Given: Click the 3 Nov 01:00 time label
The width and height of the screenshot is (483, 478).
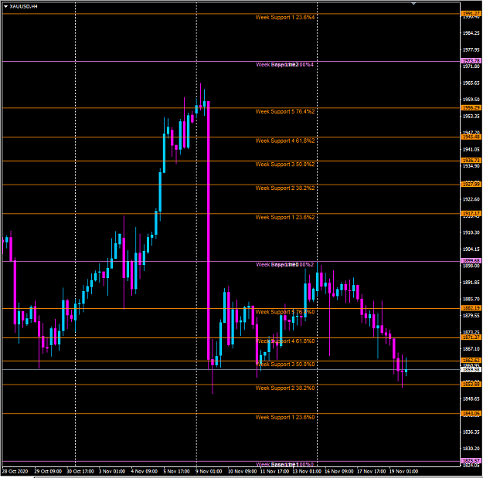Looking at the screenshot, I should (112, 472).
